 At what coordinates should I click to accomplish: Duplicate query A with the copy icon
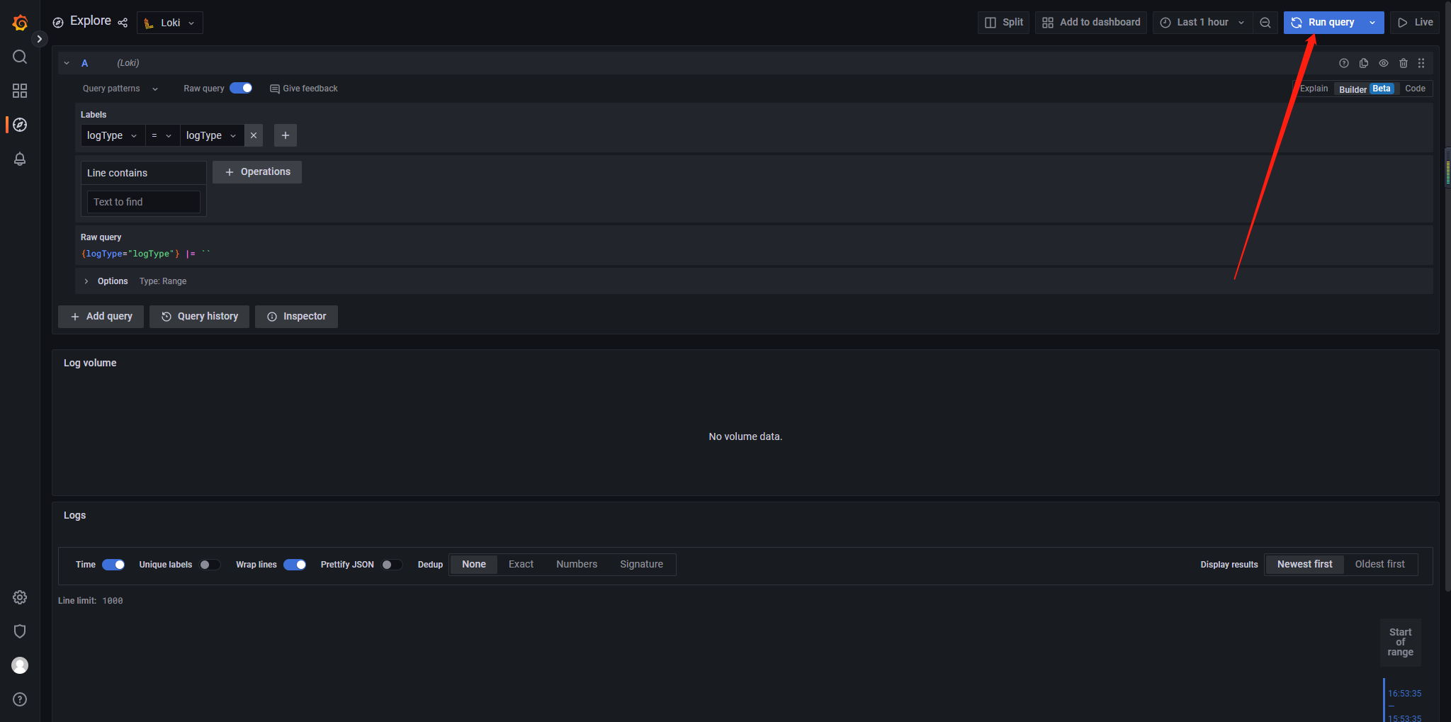point(1364,63)
